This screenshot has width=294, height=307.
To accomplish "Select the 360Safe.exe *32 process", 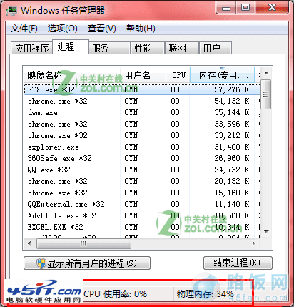I will coord(142,158).
